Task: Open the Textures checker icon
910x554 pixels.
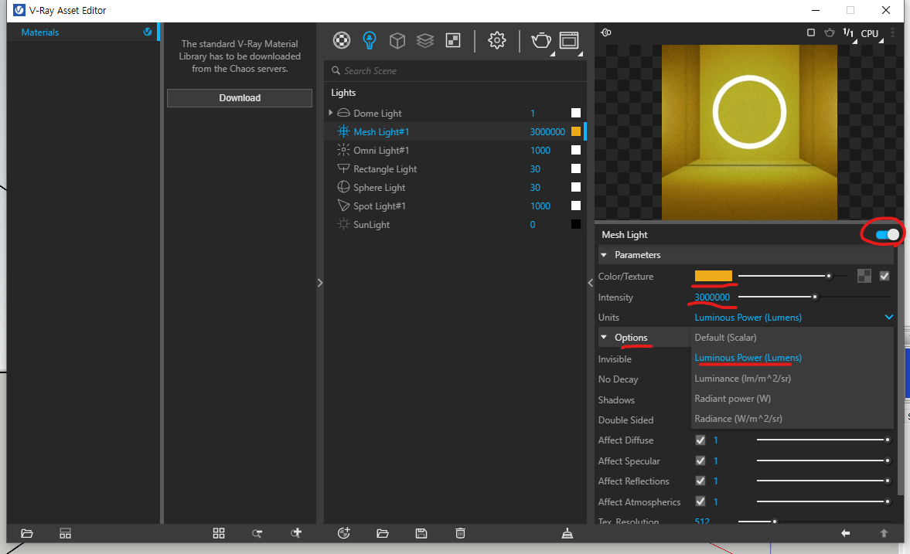Action: pyautogui.click(x=452, y=40)
